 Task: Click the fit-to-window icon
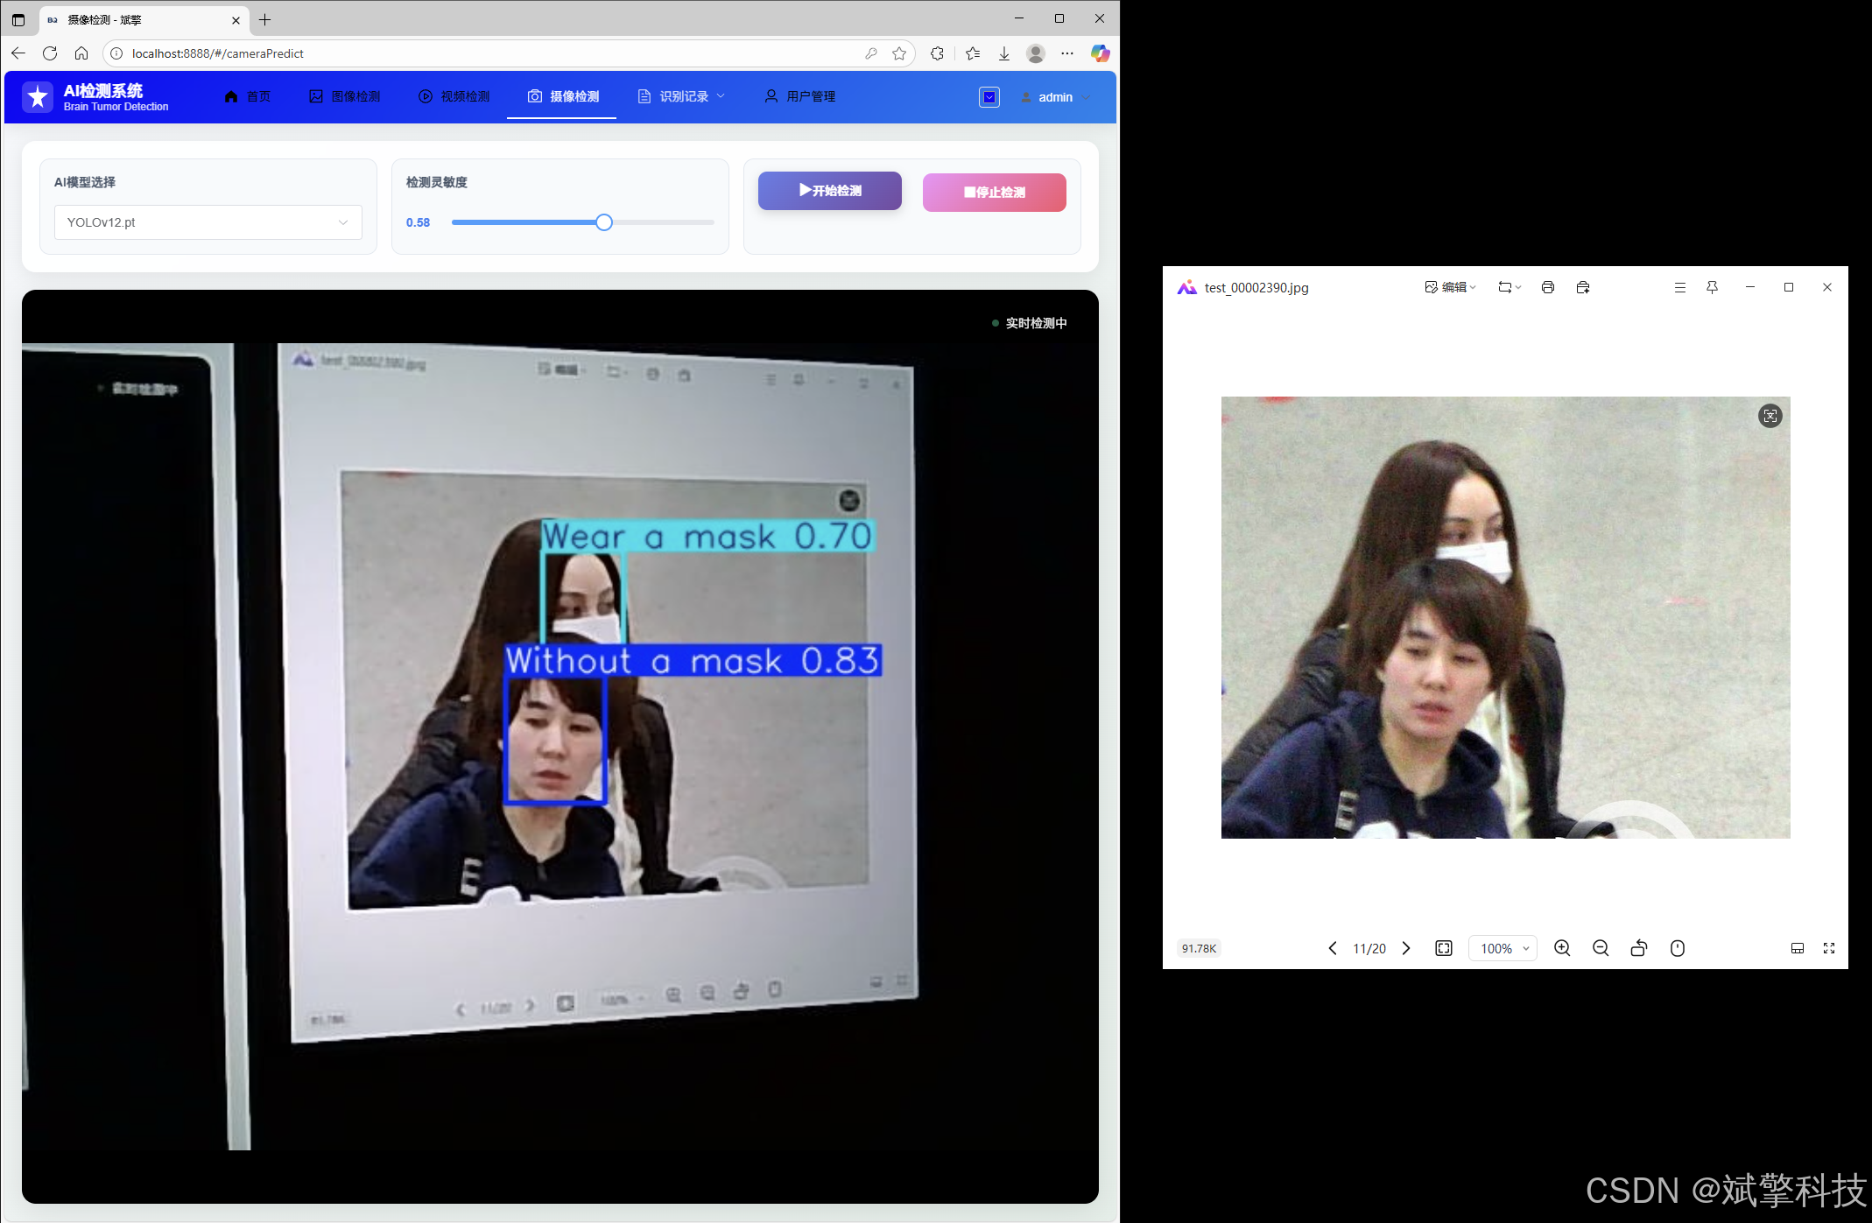[1444, 948]
